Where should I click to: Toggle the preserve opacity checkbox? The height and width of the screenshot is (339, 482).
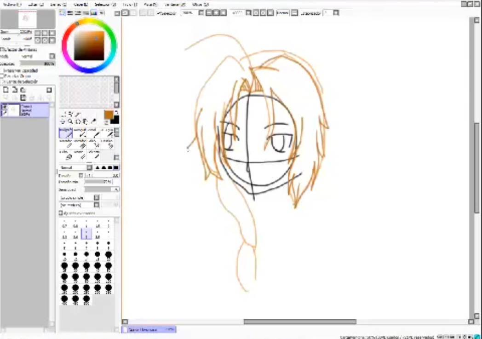pos(2,71)
